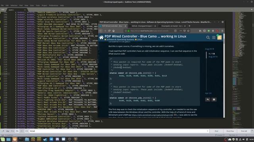Reply using arrow button in topic timeline
254x142 pixels.
(208, 99)
